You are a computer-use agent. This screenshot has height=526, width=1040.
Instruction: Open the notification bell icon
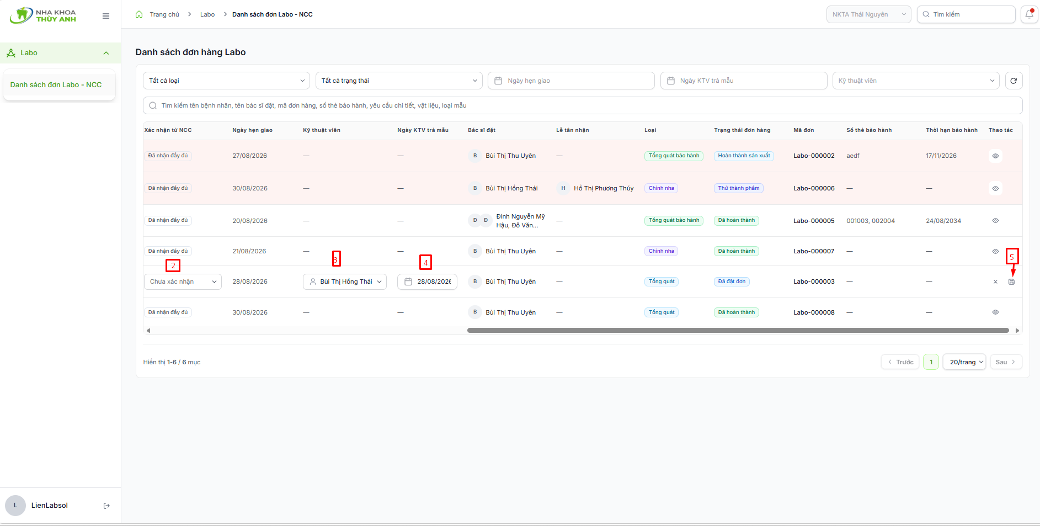pos(1030,14)
